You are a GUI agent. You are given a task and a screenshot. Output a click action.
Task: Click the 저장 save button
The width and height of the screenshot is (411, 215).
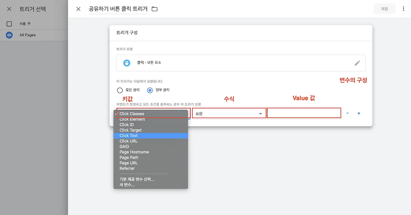pos(384,9)
